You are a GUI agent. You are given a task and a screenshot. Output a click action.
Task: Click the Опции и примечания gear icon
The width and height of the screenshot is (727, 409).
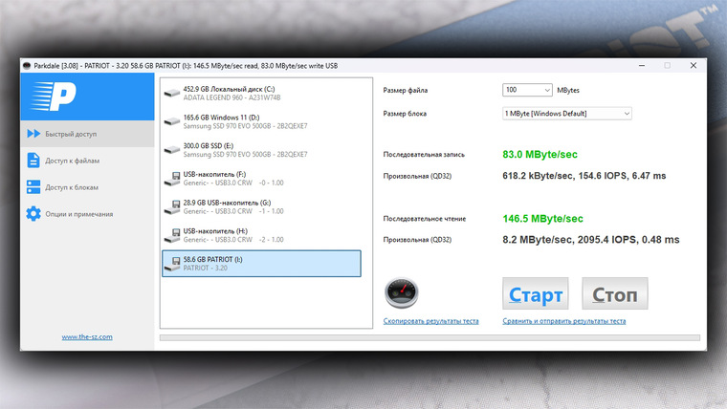tap(33, 214)
